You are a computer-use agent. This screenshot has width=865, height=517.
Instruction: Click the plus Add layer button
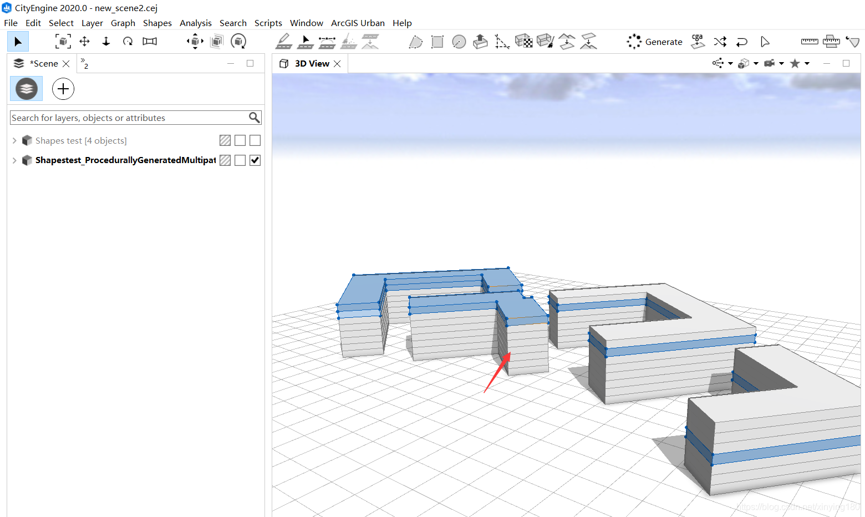click(x=63, y=89)
